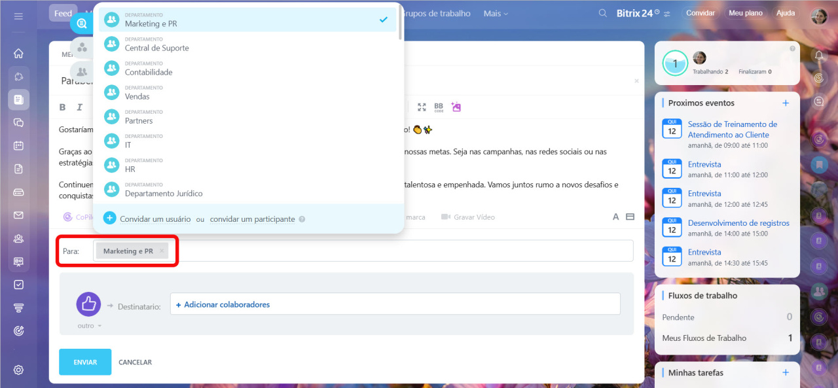The image size is (838, 388).
Task: Open Desenvolvimento de registros event
Action: click(738, 223)
